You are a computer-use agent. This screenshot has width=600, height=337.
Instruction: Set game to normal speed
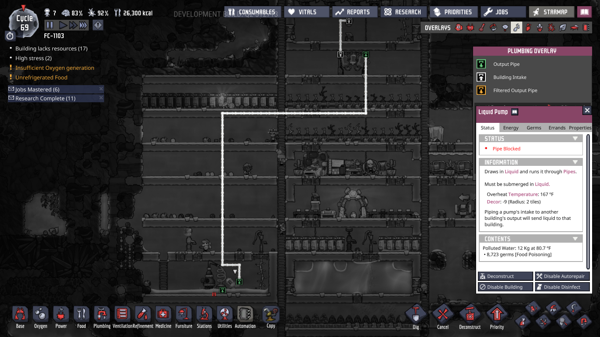[x=62, y=25]
